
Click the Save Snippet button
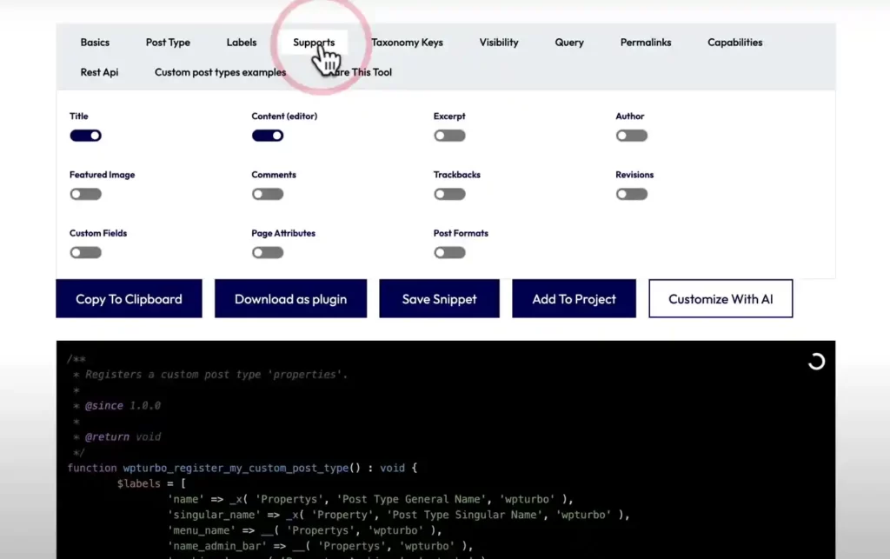click(x=439, y=298)
